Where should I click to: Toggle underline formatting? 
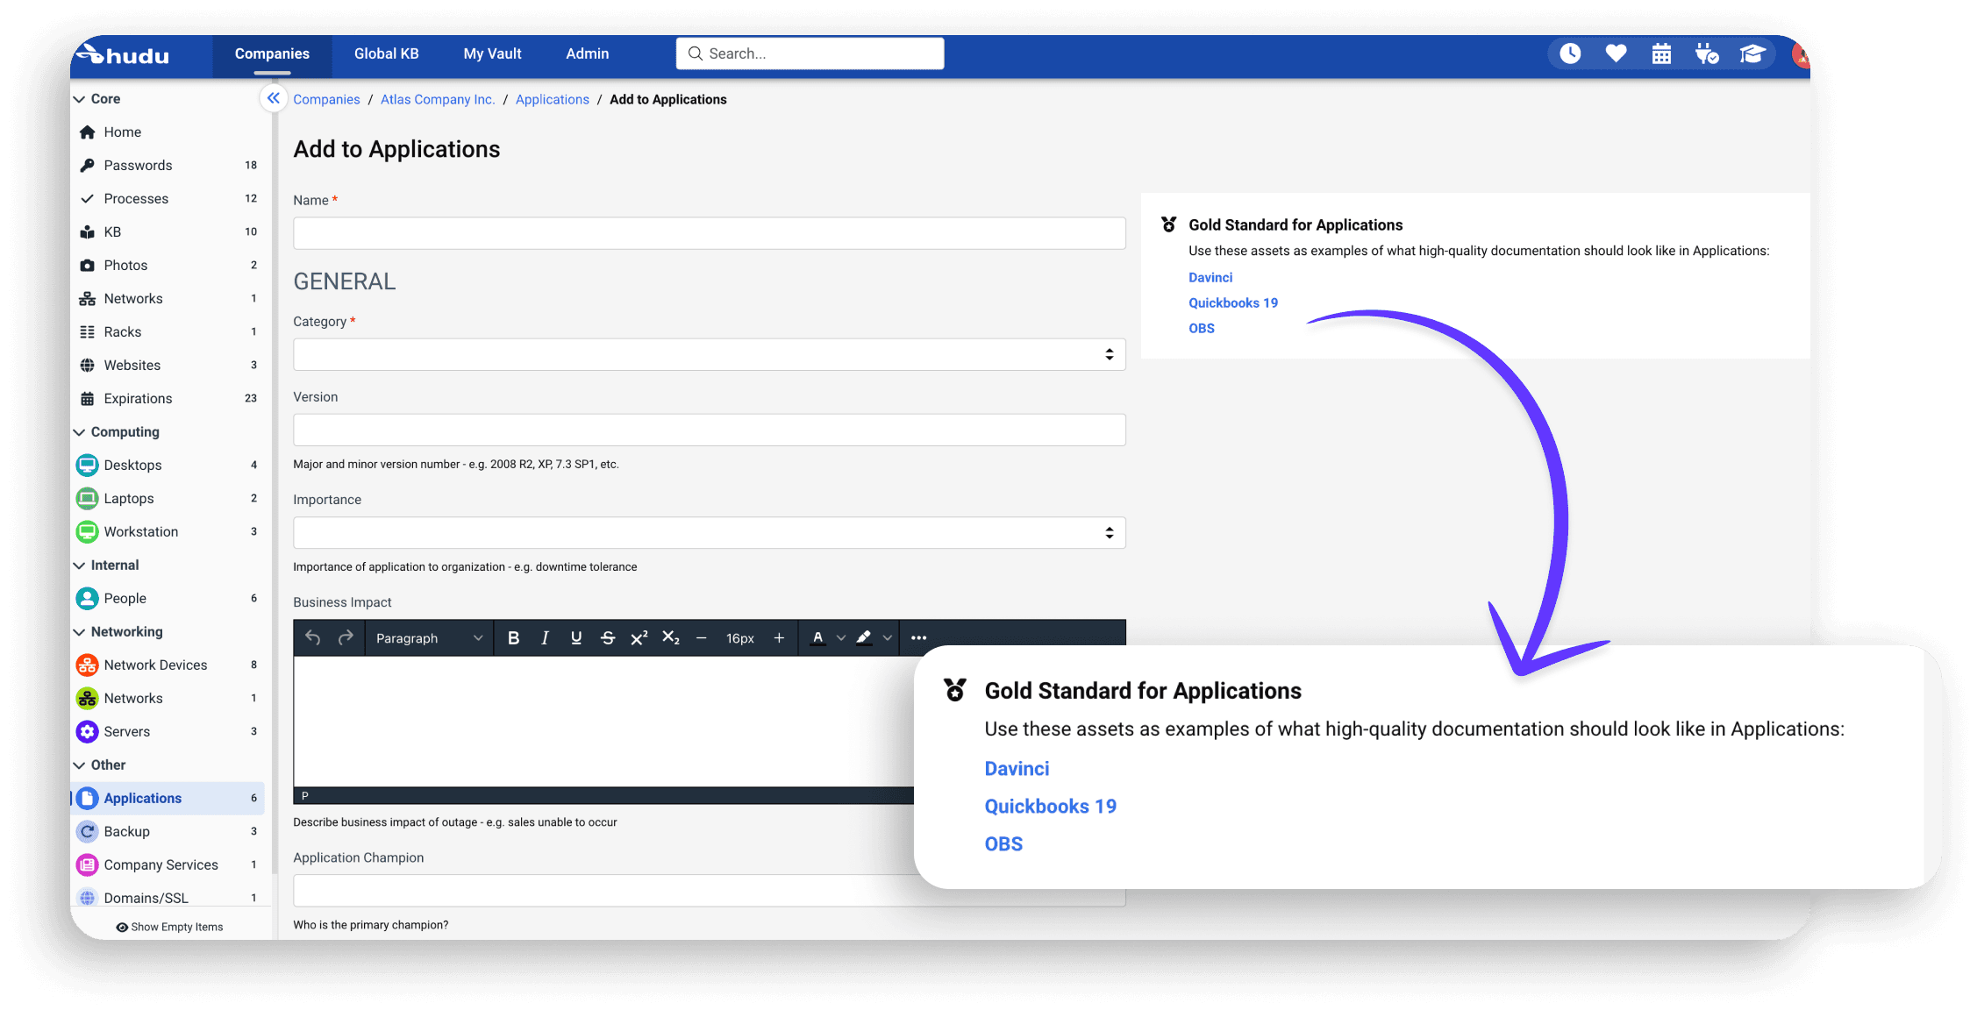point(575,638)
